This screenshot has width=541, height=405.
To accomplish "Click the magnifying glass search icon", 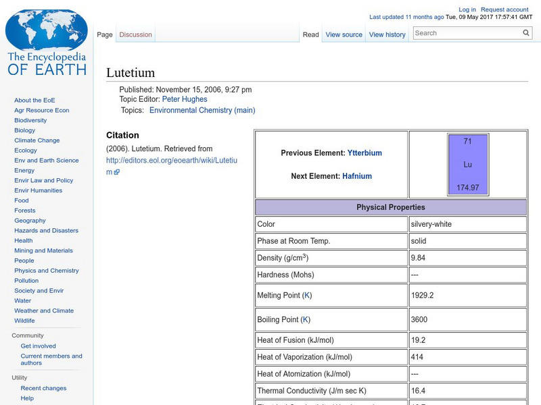I will (x=526, y=32).
